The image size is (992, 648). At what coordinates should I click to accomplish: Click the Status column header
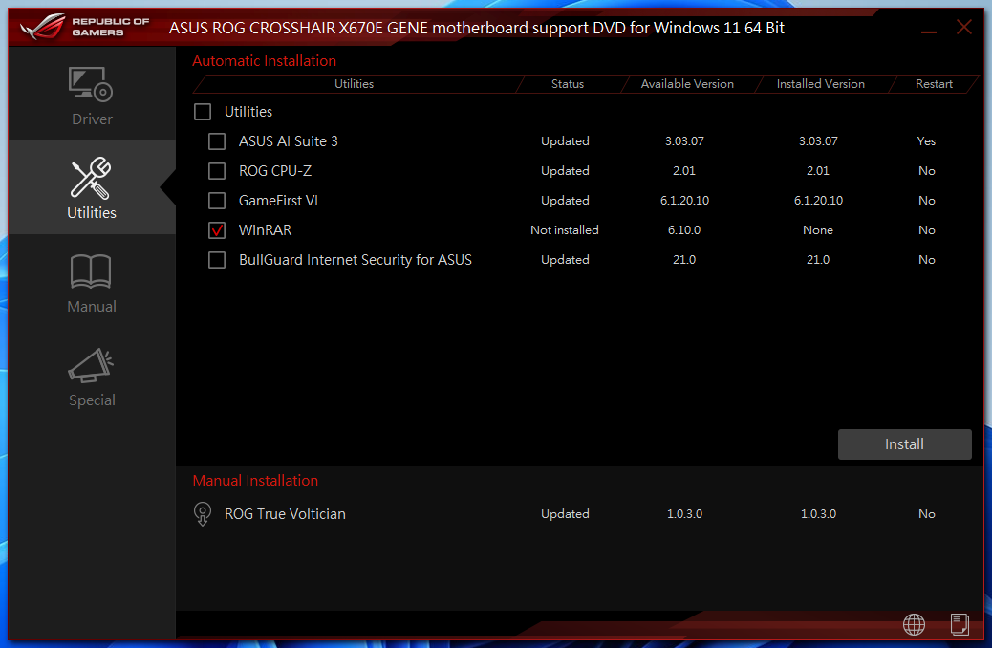tap(568, 84)
